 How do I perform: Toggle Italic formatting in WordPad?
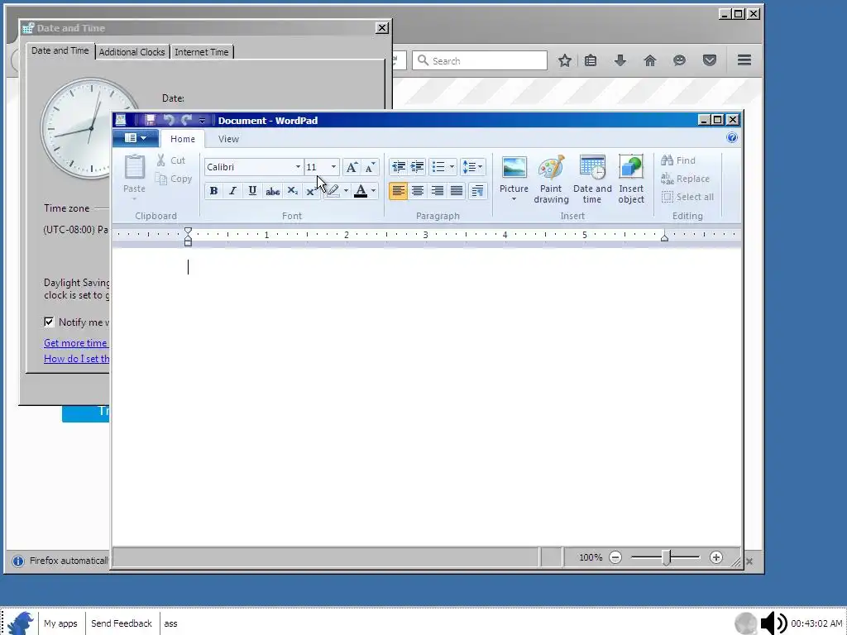click(232, 191)
